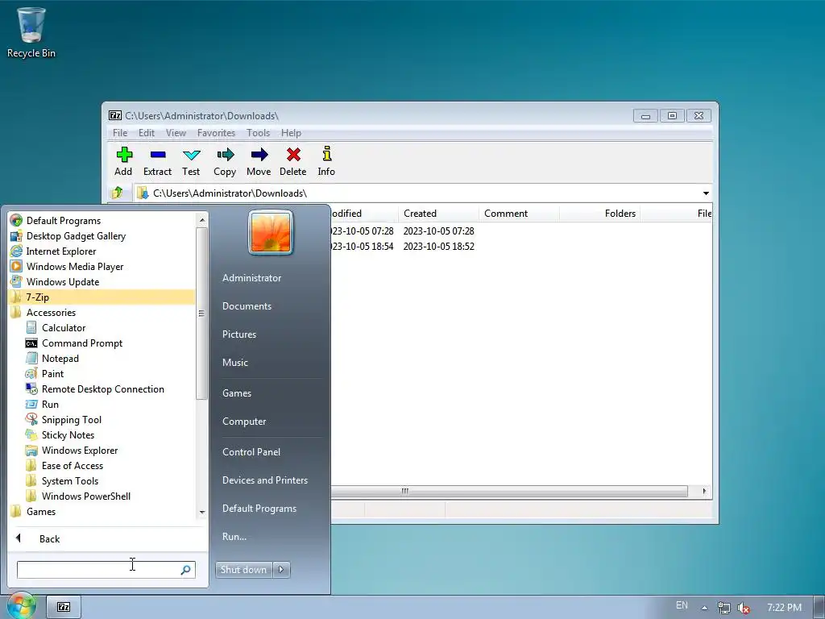Screen dimensions: 825x619
Task: Open Notepad in Accessories list
Action: (x=60, y=359)
